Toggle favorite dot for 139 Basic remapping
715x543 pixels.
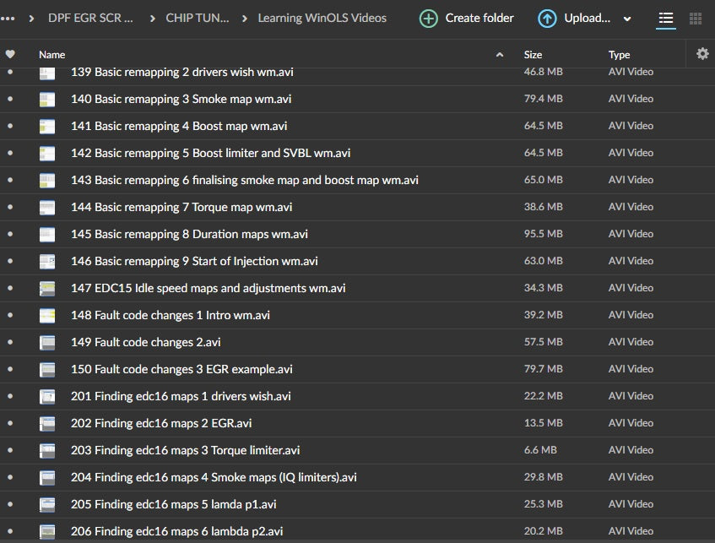[x=10, y=72]
